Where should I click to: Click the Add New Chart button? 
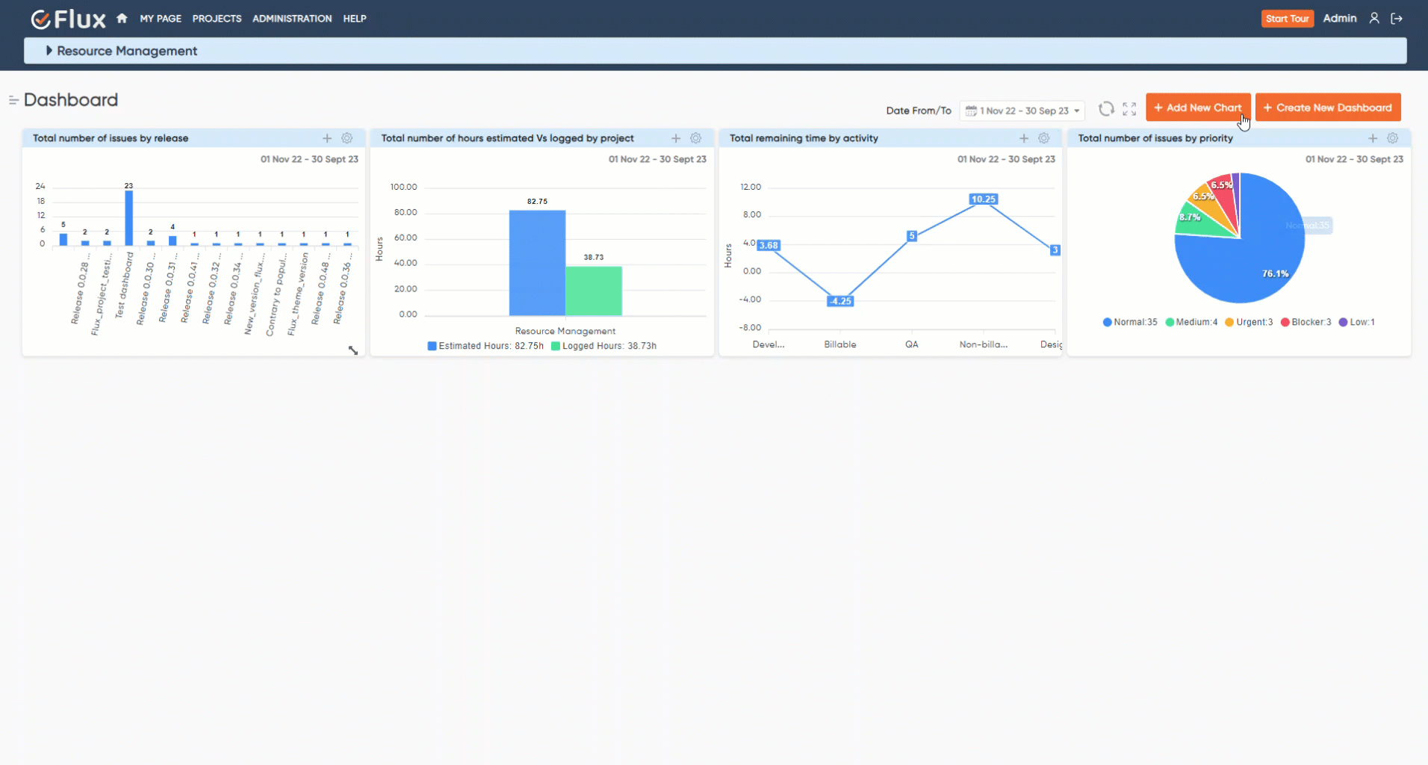(x=1196, y=107)
